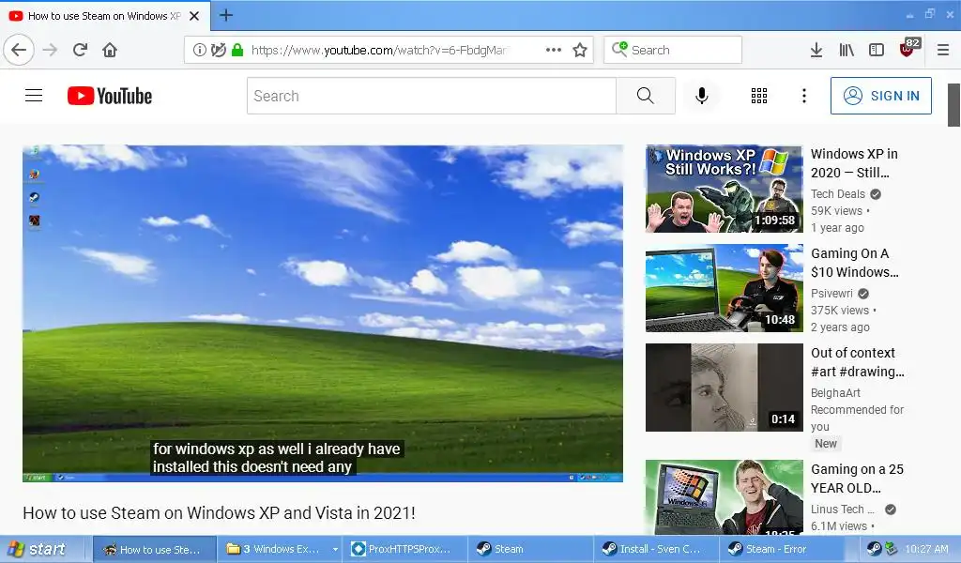Click the Steam system tray icon

874,549
